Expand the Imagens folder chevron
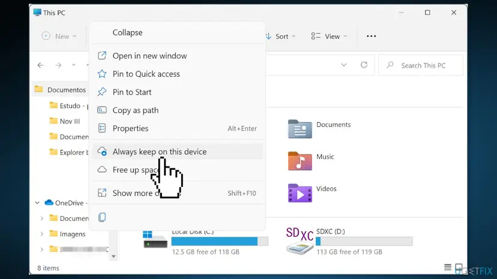The width and height of the screenshot is (497, 279). coord(42,233)
